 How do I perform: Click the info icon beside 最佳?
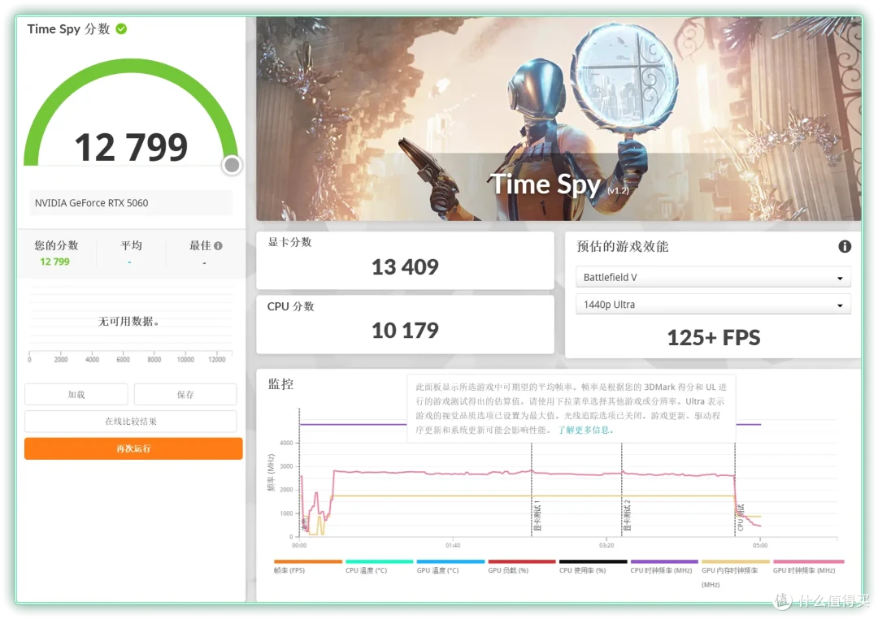(219, 245)
